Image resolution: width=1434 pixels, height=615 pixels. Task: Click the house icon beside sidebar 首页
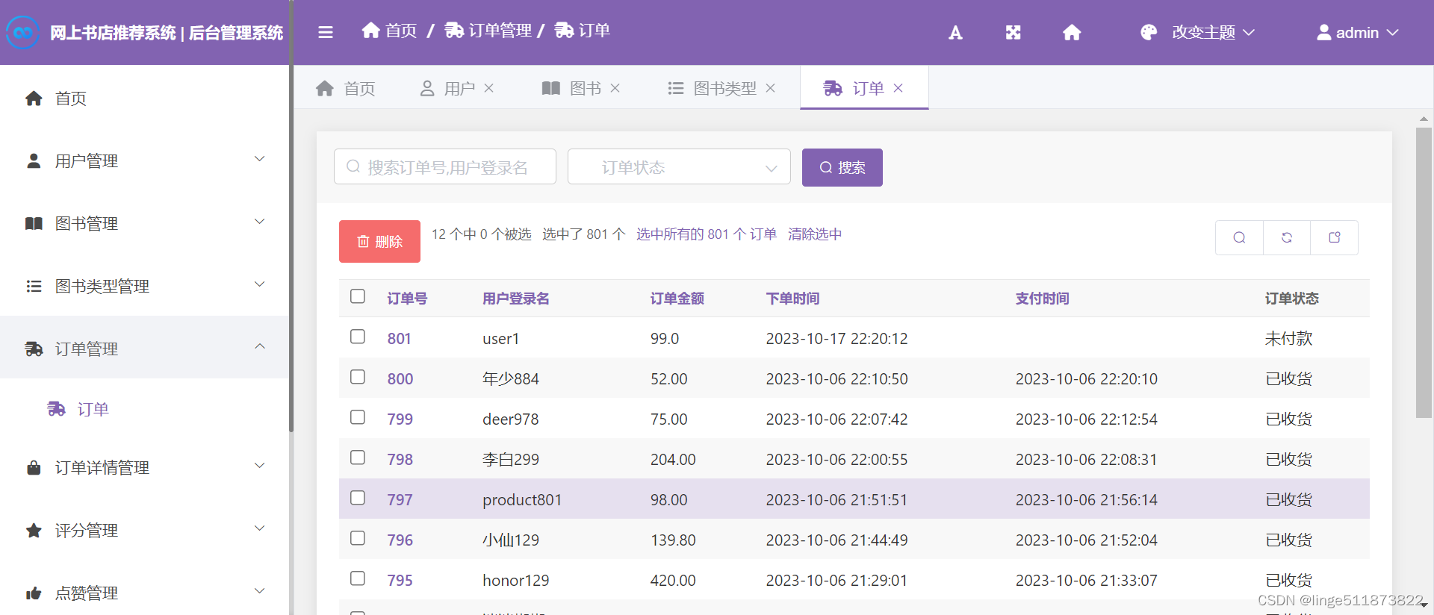coord(34,98)
